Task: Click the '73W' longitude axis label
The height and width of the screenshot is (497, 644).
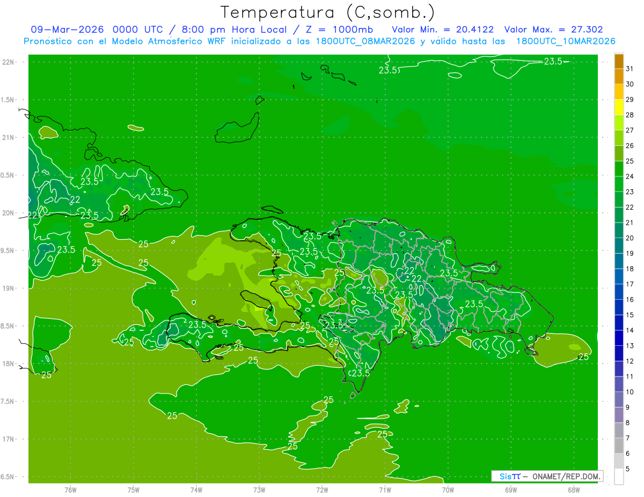Action: (259, 489)
